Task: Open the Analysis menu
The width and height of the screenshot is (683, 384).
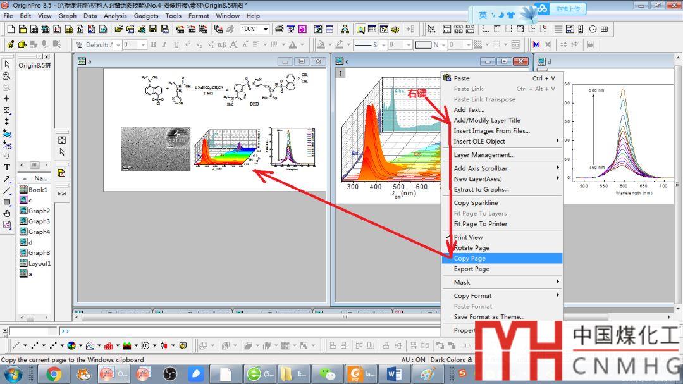Action: click(x=114, y=16)
